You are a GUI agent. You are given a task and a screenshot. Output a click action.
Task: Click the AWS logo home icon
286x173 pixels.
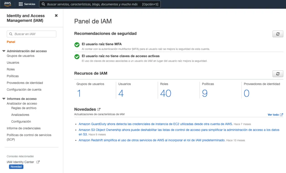[x=8, y=4]
